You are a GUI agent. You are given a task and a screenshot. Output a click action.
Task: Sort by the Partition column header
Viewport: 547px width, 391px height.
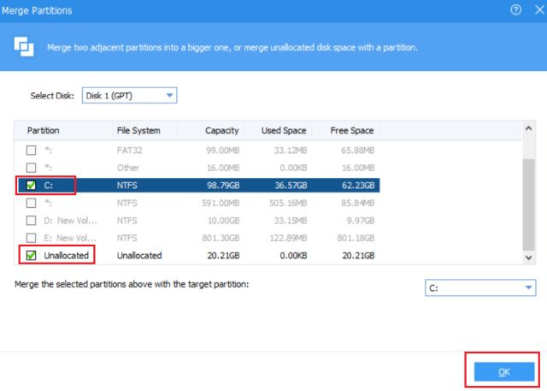click(43, 131)
